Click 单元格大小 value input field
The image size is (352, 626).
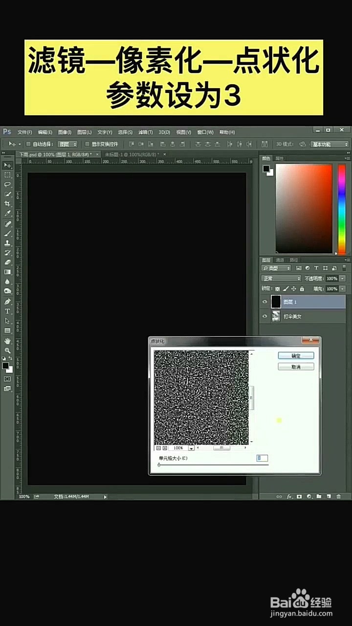click(x=262, y=458)
